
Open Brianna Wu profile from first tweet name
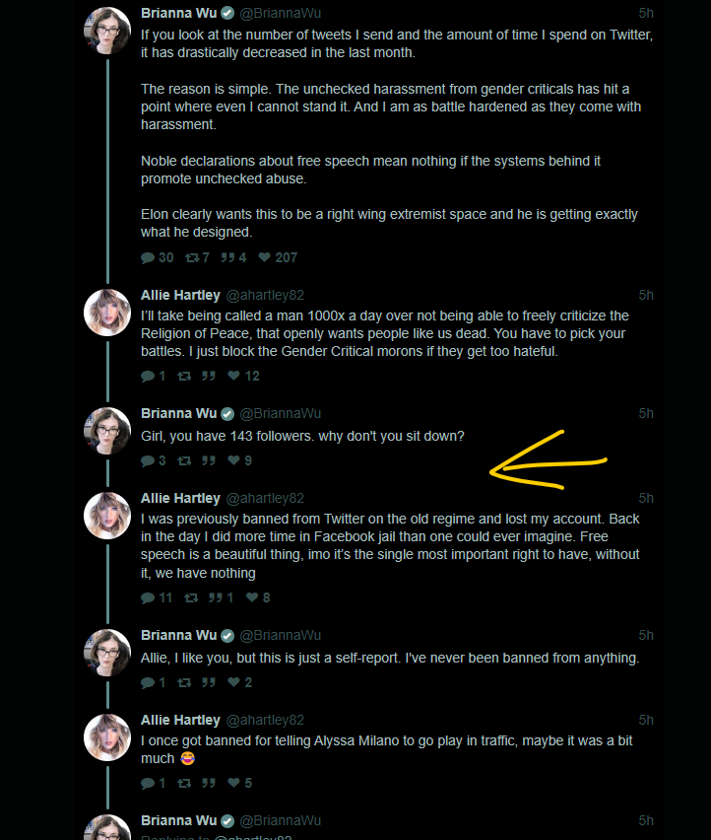(x=178, y=14)
